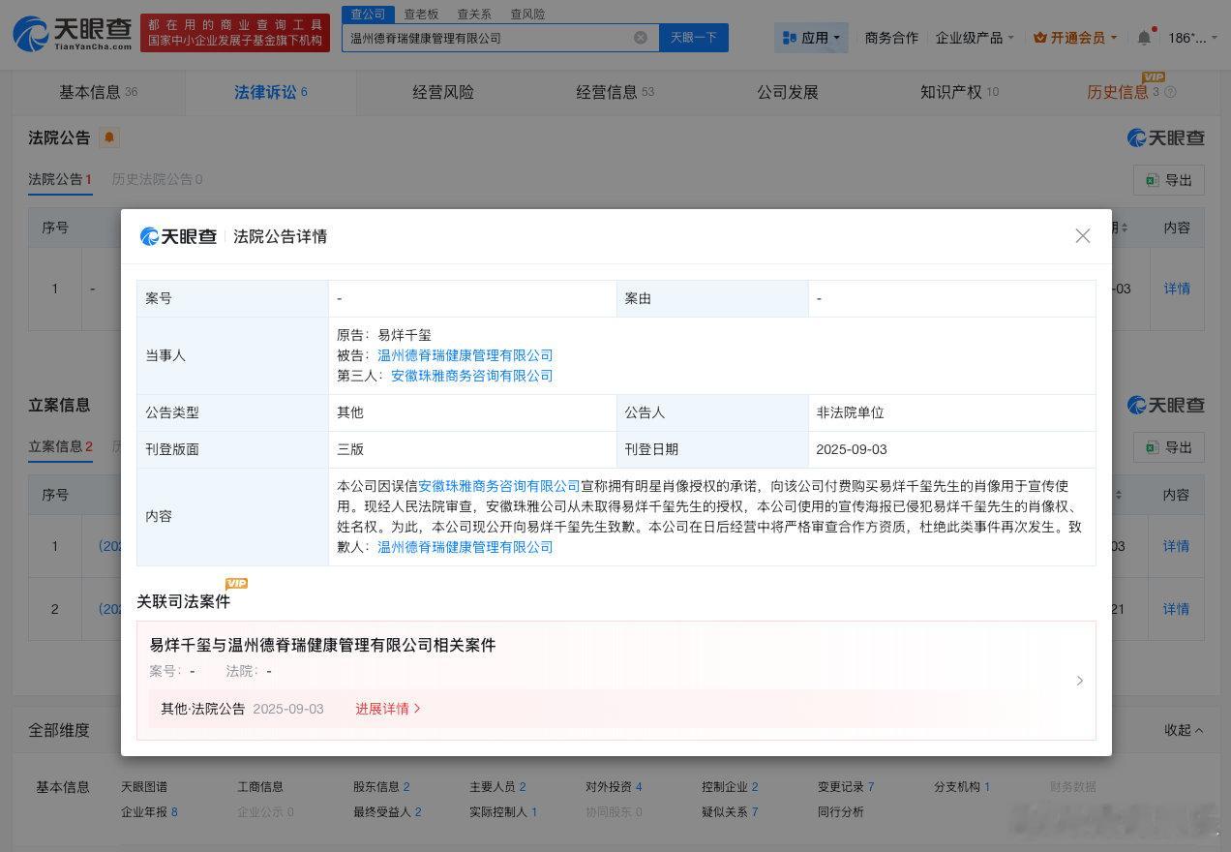
Task: Click the 刊登版面 value 三版
Action: pos(350,449)
